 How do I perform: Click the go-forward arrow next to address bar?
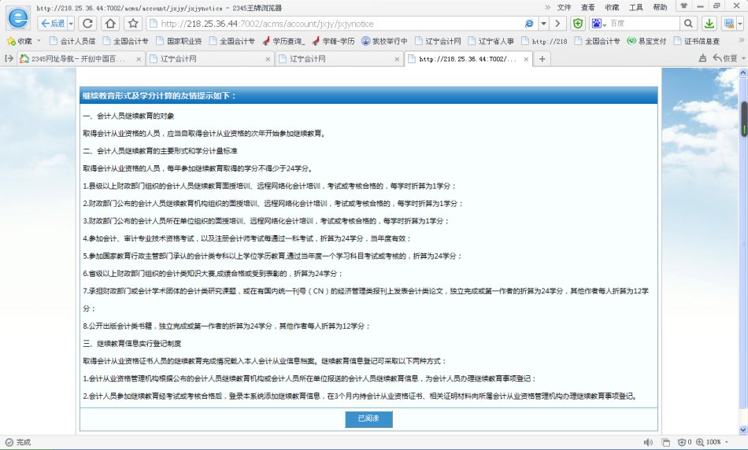[557, 24]
